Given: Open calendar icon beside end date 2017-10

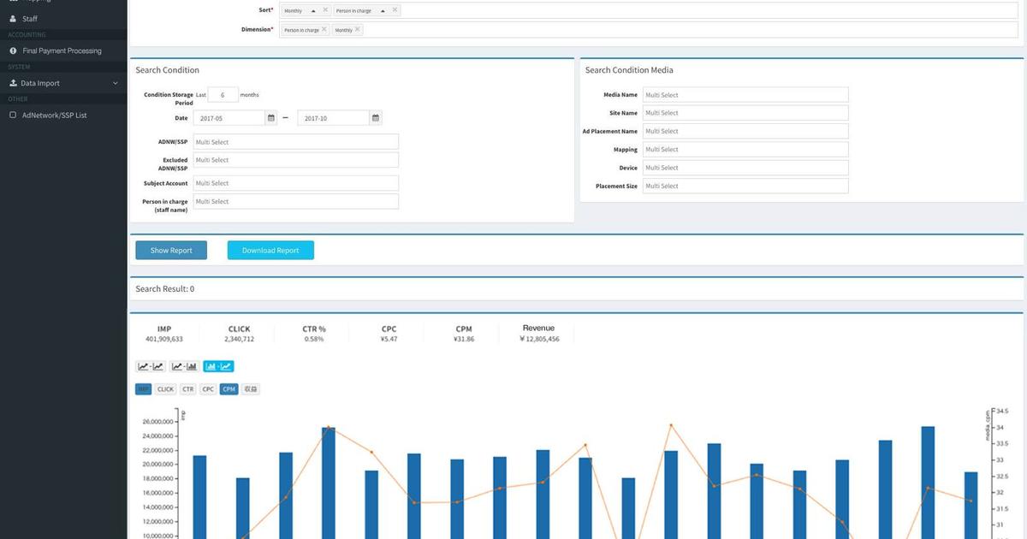Looking at the screenshot, I should (376, 118).
